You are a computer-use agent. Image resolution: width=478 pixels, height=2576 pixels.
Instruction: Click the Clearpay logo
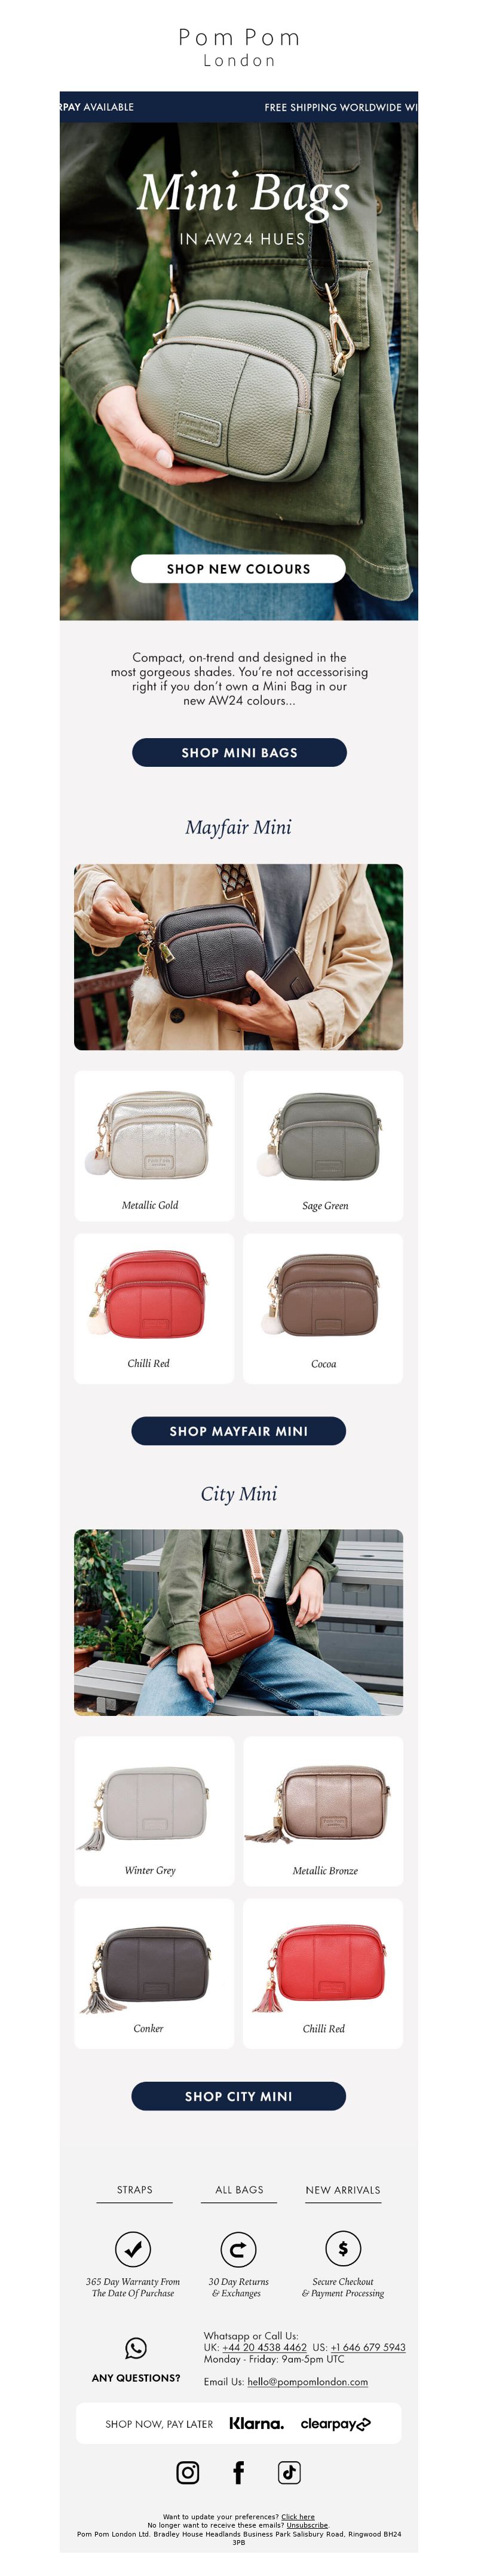(x=336, y=2423)
